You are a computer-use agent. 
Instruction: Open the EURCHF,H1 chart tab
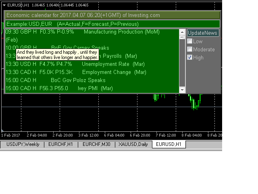tap(61, 144)
